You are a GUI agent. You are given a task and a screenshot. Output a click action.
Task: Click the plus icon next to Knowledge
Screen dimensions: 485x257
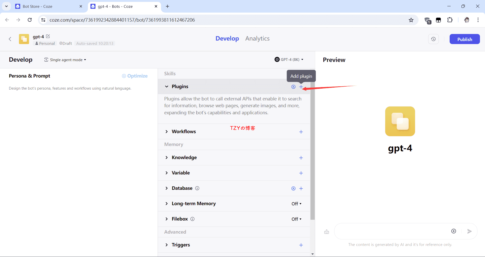click(301, 158)
